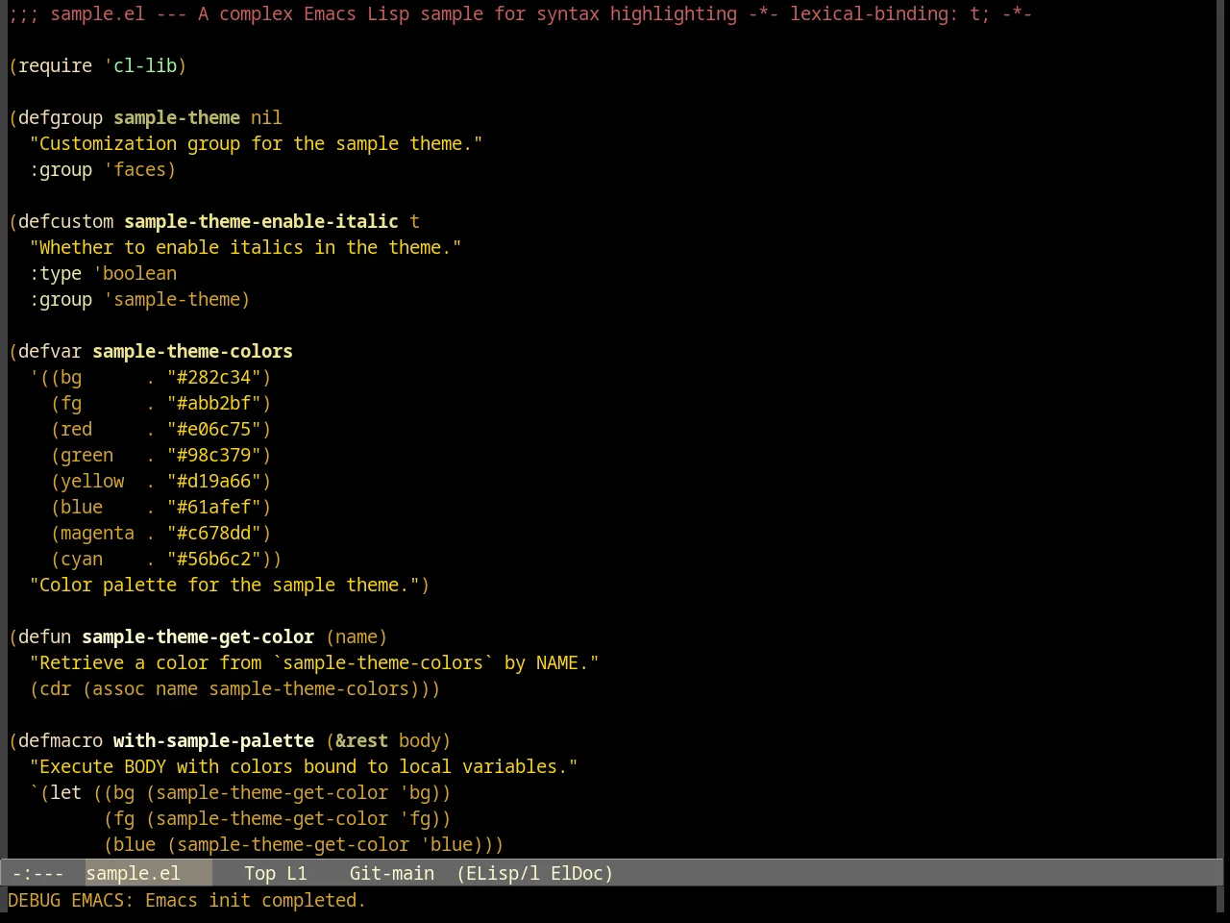The image size is (1230, 923).
Task: Click the defun keyword
Action: coord(44,636)
